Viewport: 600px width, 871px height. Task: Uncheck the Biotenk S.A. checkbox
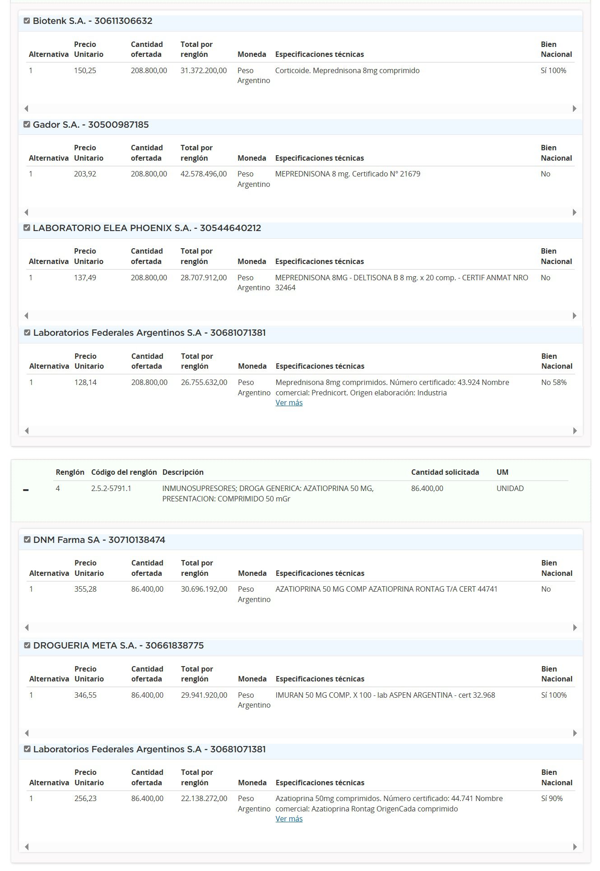(x=27, y=21)
